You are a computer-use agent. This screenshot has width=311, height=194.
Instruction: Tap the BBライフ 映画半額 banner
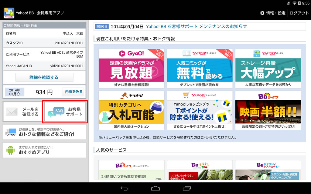268,110
